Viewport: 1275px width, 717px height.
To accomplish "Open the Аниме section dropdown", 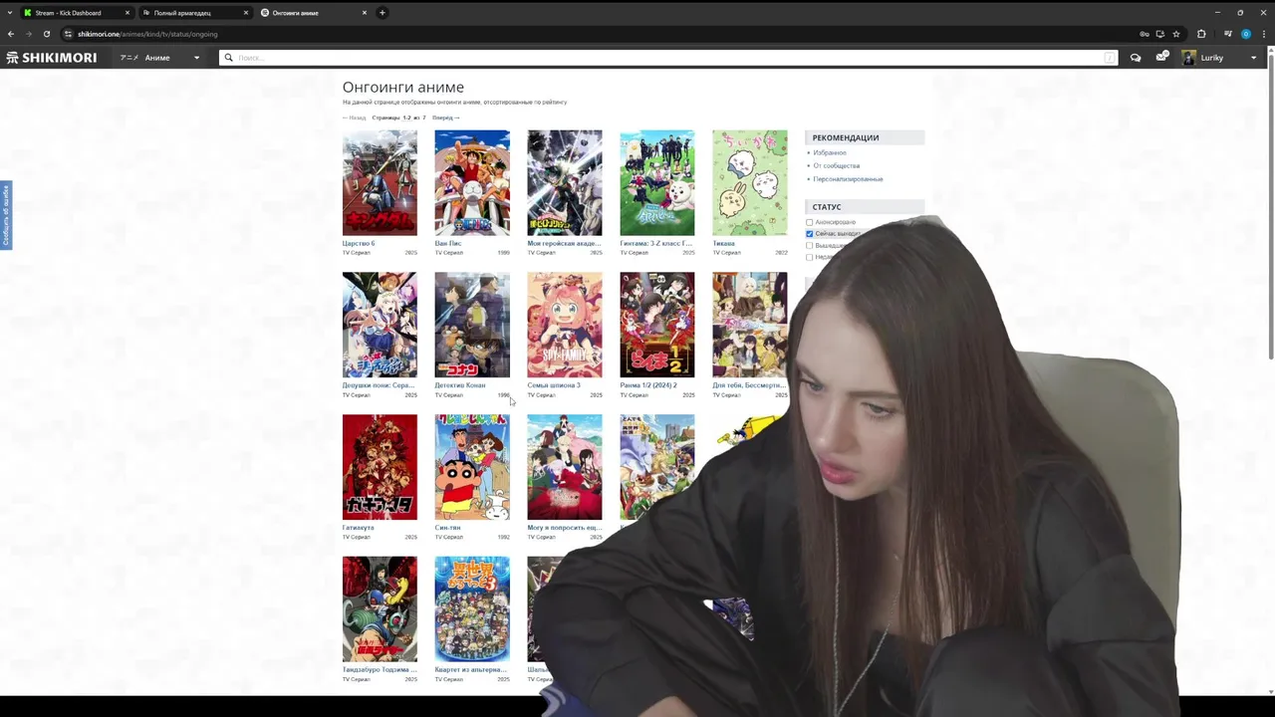I will pyautogui.click(x=160, y=58).
